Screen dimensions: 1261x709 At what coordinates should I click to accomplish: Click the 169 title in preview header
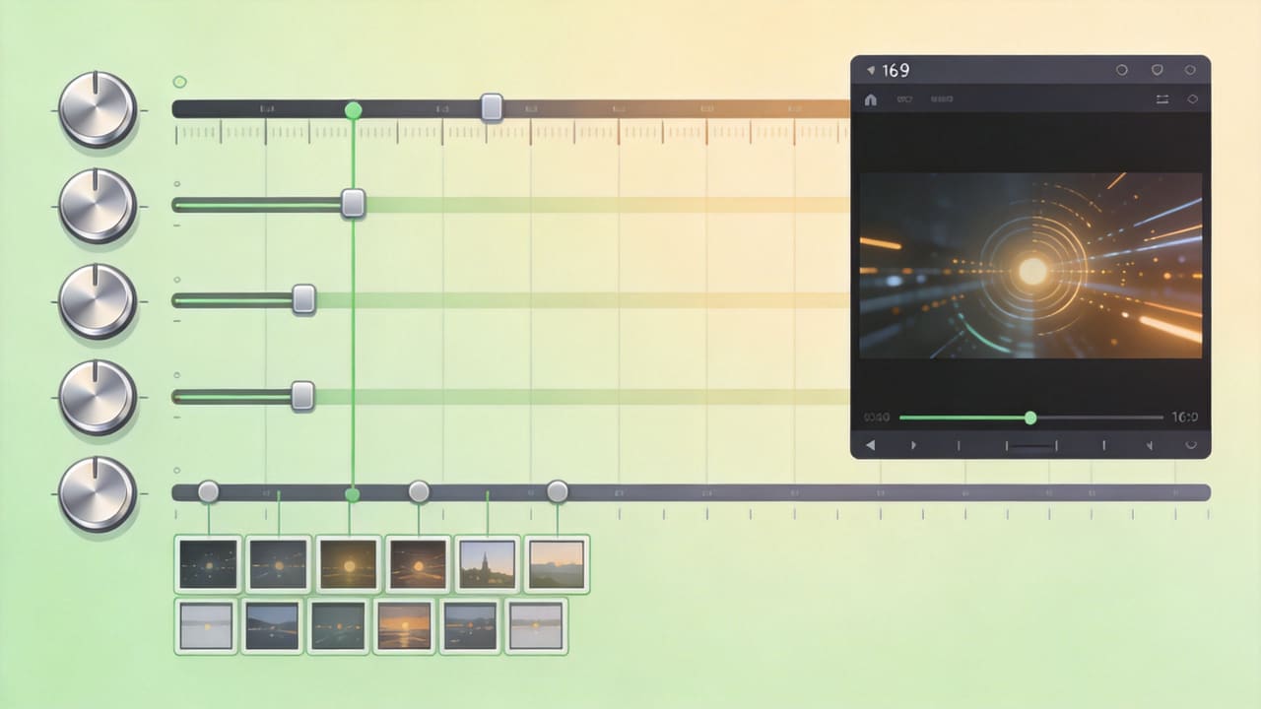tap(896, 71)
